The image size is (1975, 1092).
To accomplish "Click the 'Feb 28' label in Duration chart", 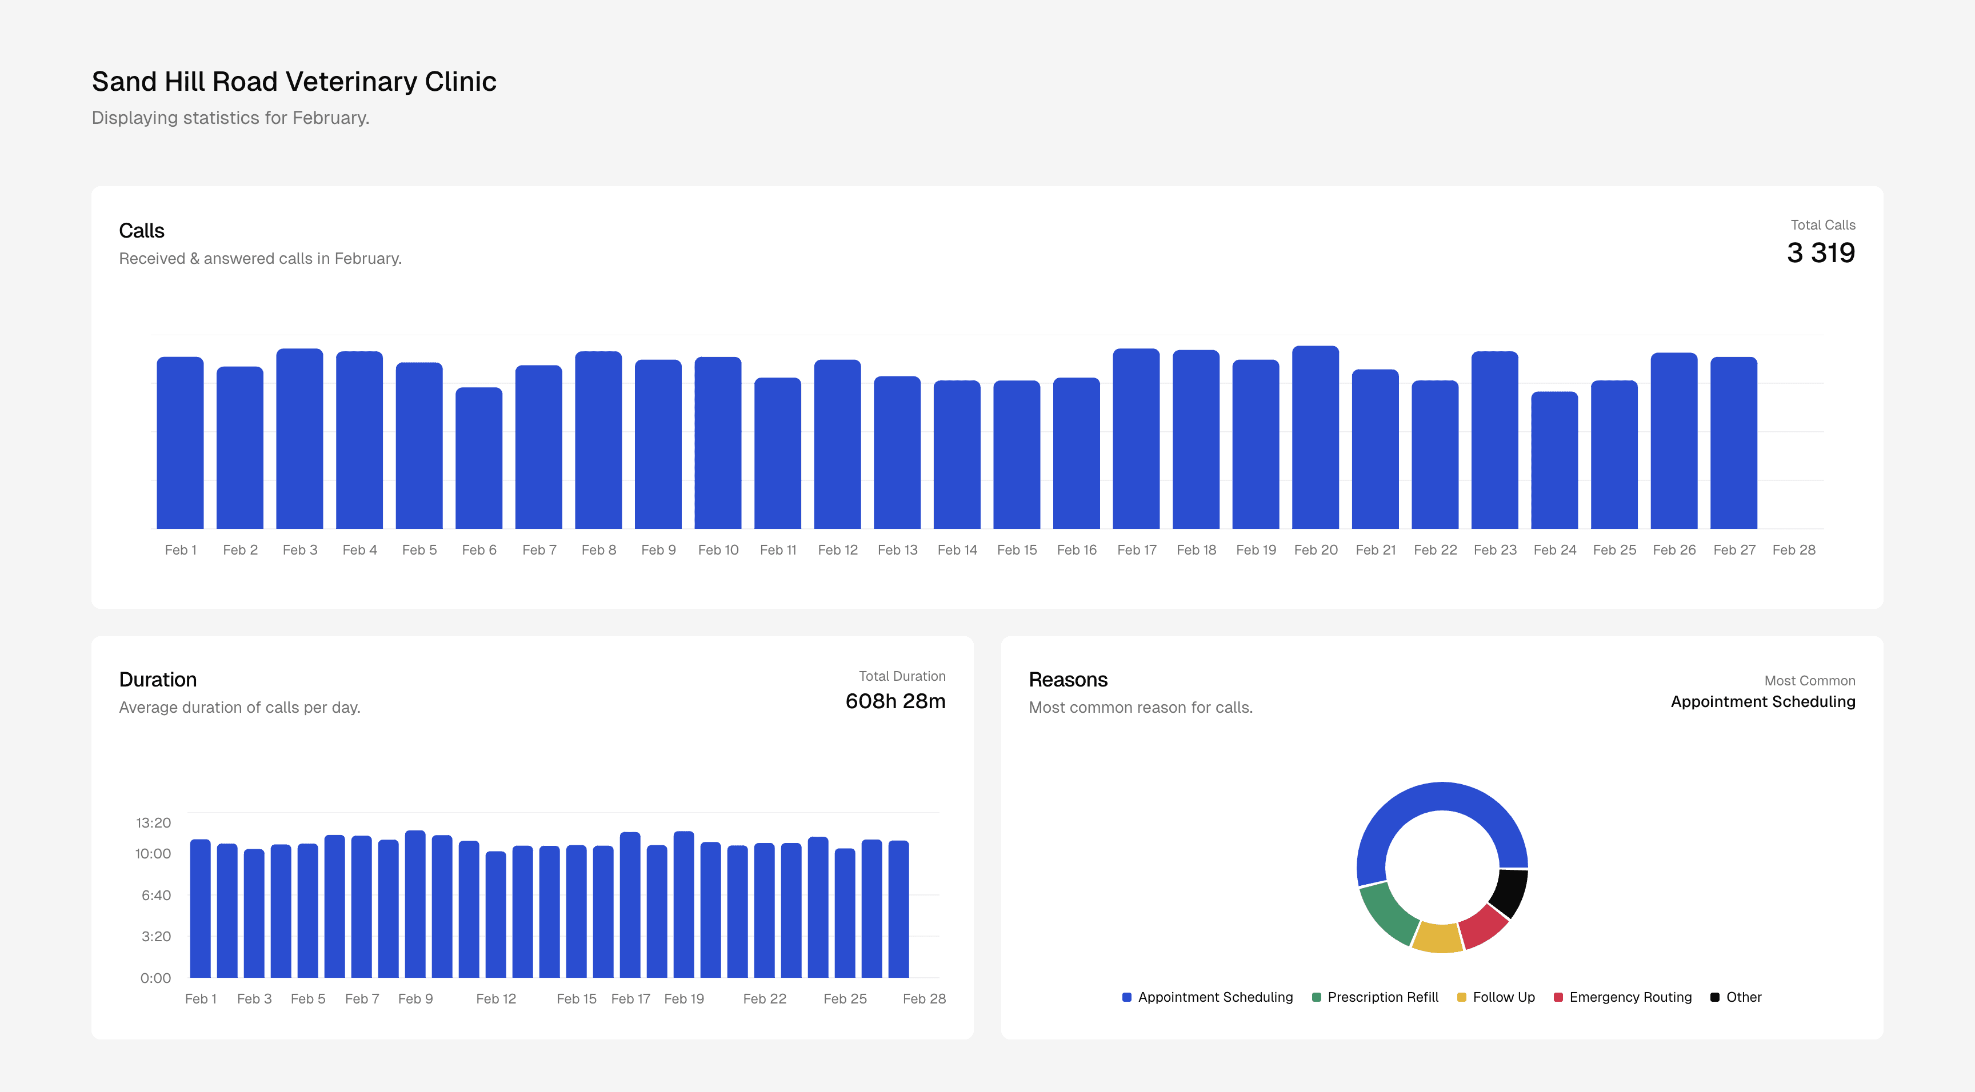I will 924,999.
